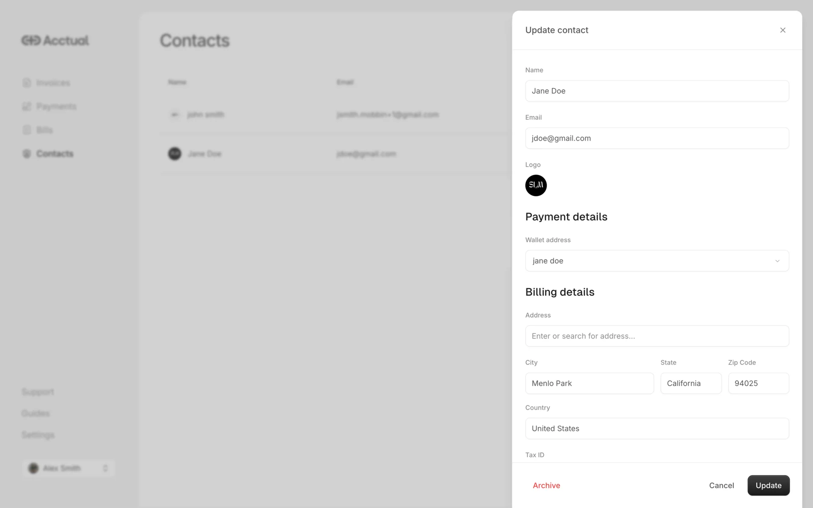Screen dimensions: 813x508
Task: Click the Name input field
Action: coord(657,91)
